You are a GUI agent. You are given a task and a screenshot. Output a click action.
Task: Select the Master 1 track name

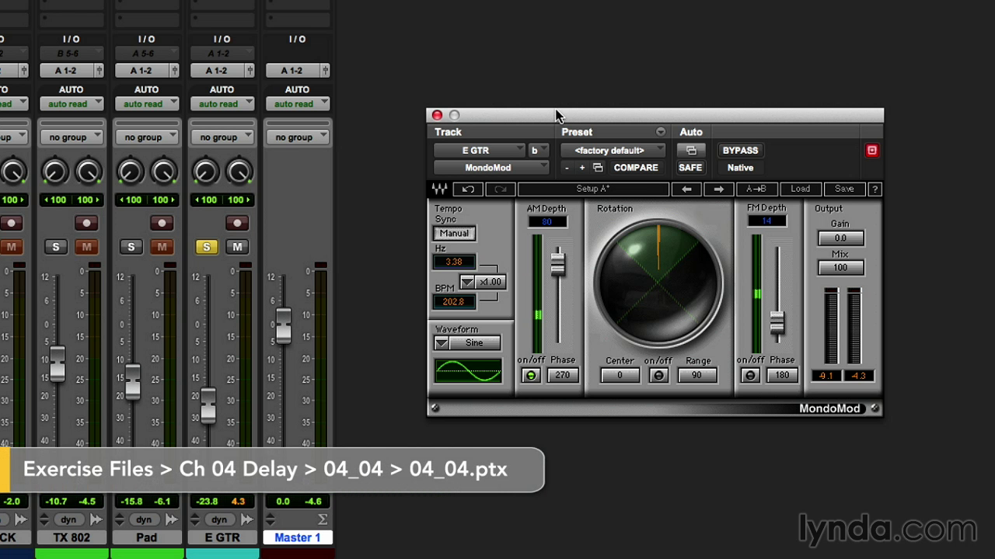(297, 537)
